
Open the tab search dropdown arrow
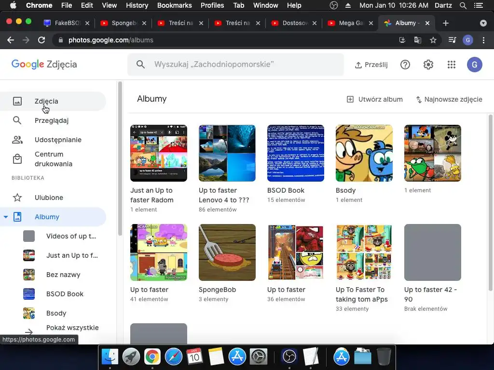[x=483, y=23]
